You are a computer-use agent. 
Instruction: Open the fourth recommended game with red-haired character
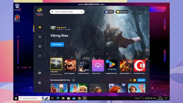pos(117,88)
